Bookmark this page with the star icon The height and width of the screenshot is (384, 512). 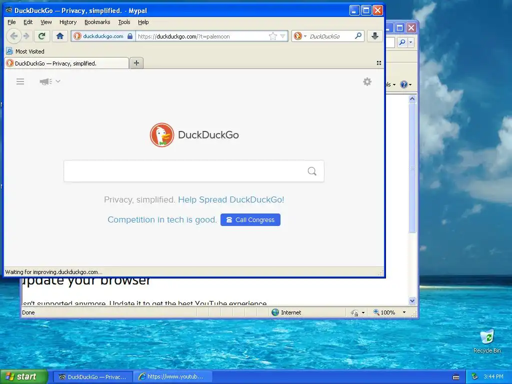(x=272, y=36)
